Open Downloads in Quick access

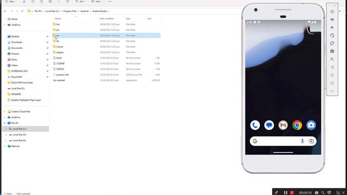click(x=17, y=42)
